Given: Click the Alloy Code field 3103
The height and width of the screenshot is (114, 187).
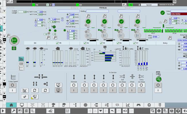Looking at the screenshot, I should coord(155,37).
